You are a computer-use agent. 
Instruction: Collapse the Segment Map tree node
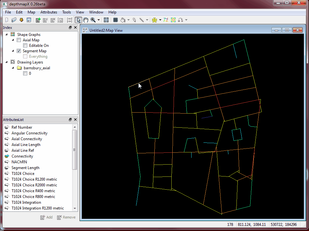[13, 51]
